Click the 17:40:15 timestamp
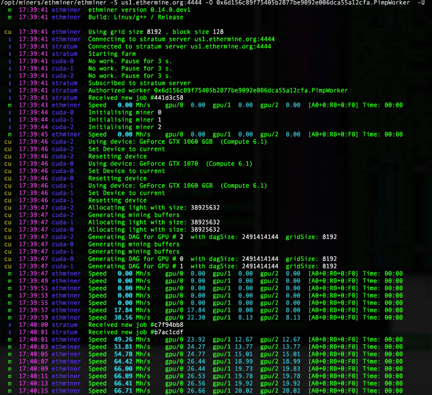The image size is (432, 395). (33, 391)
